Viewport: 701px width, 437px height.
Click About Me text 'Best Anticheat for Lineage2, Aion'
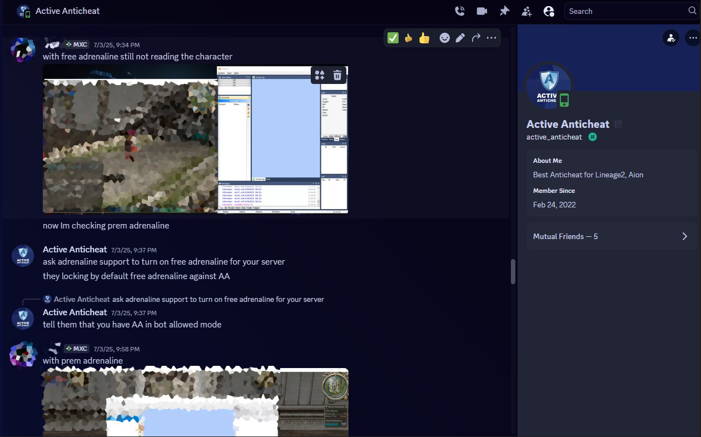coord(588,175)
